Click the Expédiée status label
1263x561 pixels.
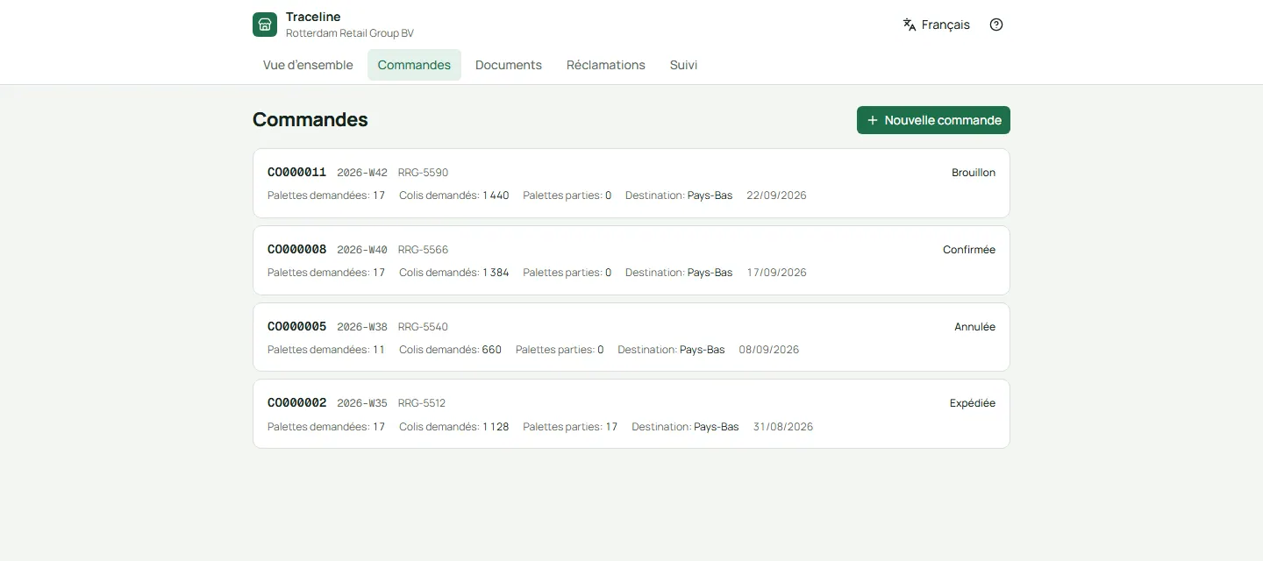[x=973, y=403]
